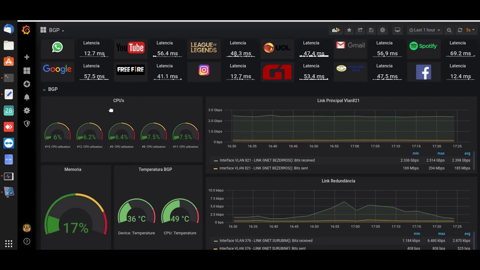Save the dashboard using the floppy disk icon
The image size is (480, 270).
371,30
